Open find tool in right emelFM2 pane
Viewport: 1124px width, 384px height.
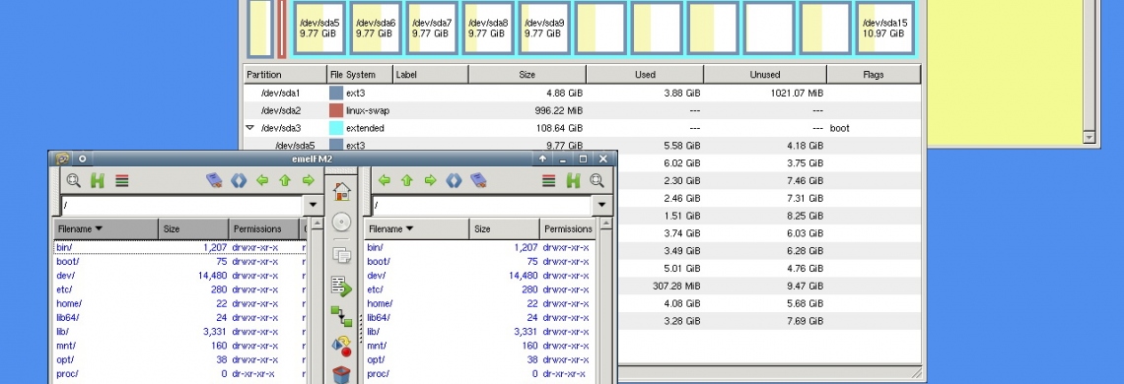tap(597, 180)
